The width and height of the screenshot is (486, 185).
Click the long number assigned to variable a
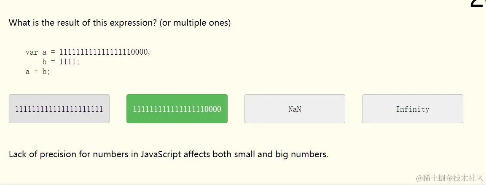click(x=104, y=52)
